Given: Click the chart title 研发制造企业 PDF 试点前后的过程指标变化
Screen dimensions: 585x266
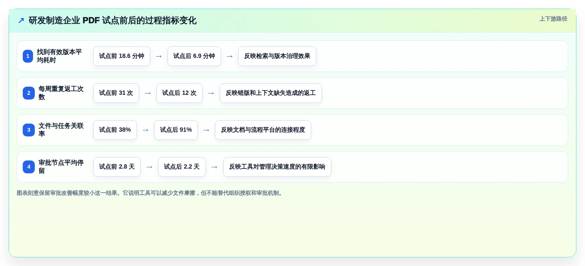Looking at the screenshot, I should 112,21.
